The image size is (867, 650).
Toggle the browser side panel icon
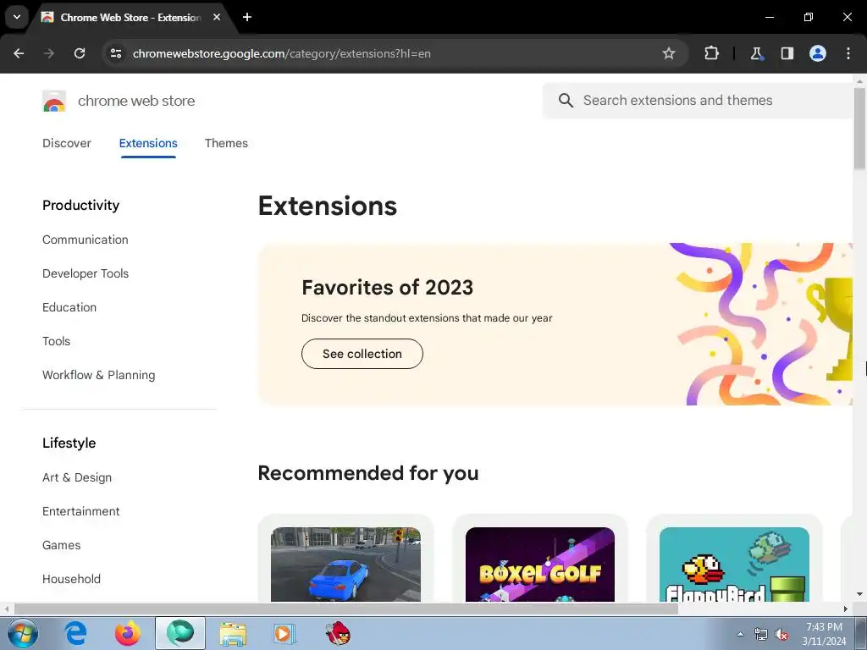coord(787,53)
